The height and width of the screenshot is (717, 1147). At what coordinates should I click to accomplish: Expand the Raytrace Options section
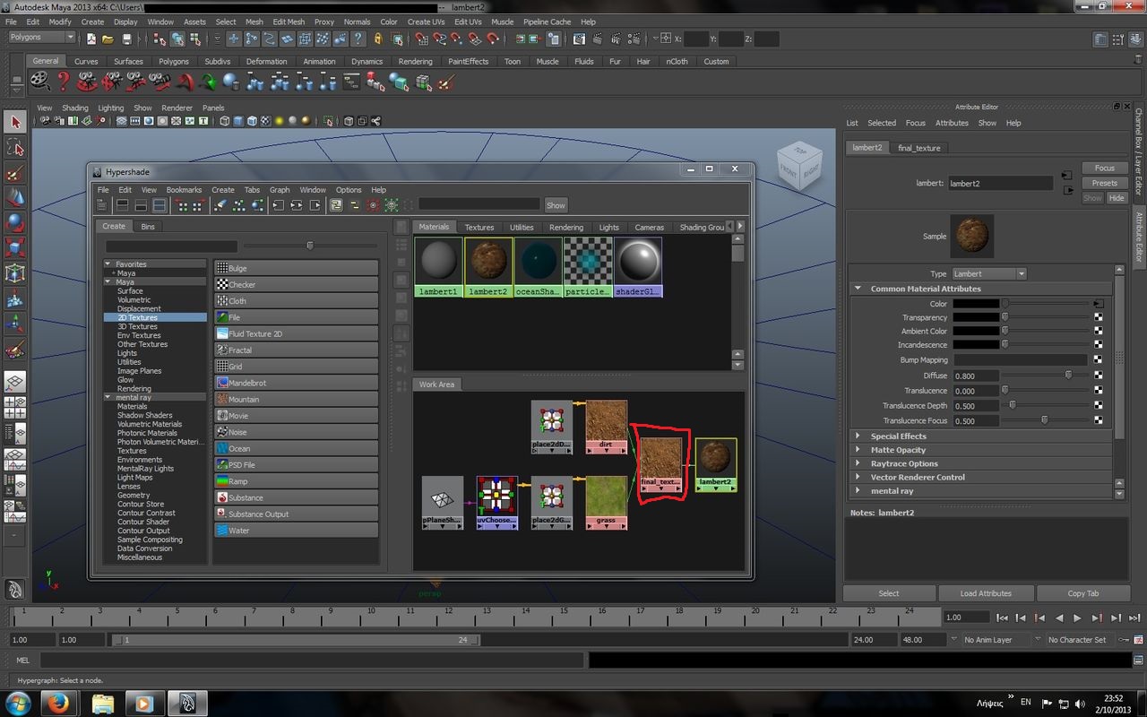[x=858, y=463]
